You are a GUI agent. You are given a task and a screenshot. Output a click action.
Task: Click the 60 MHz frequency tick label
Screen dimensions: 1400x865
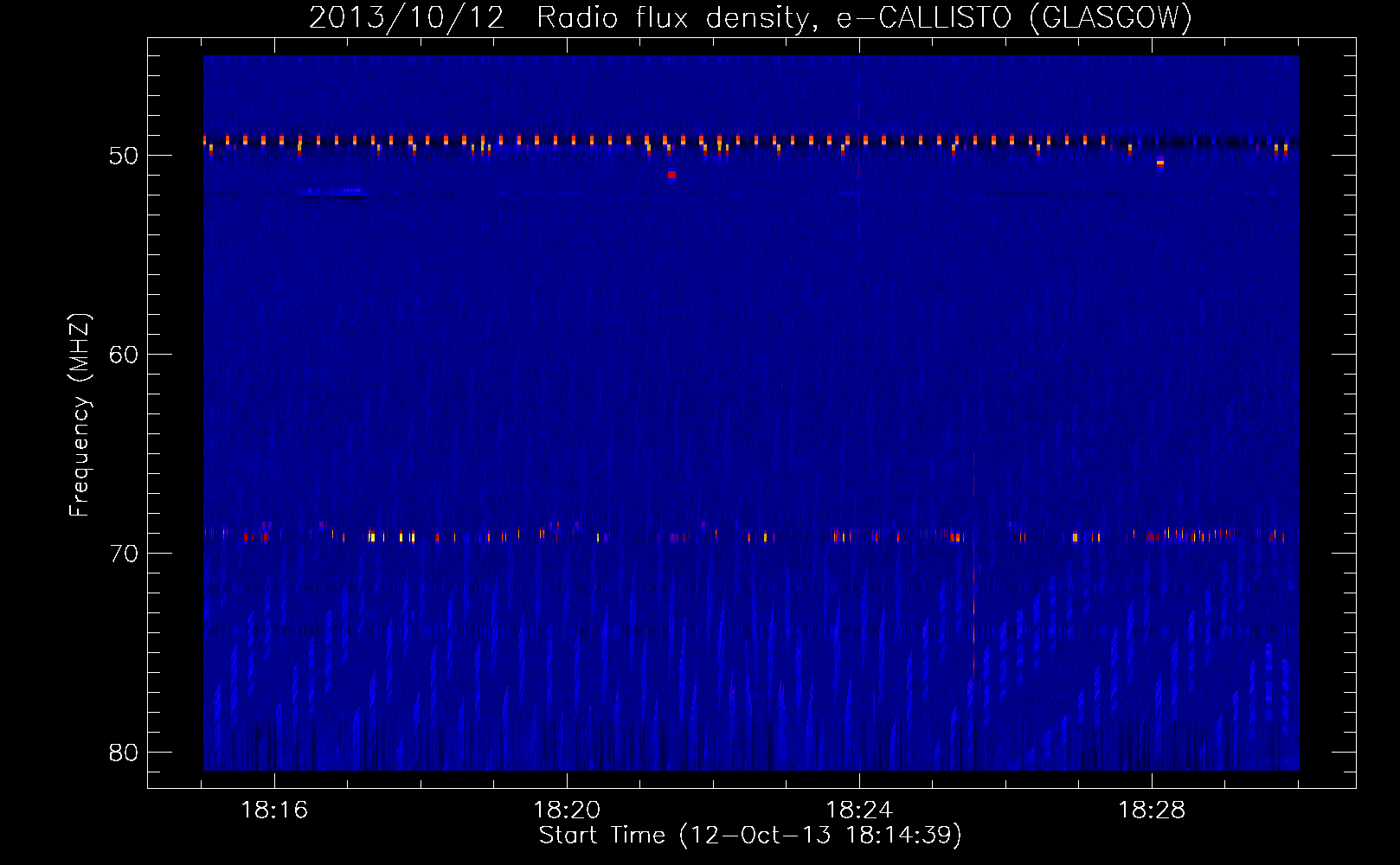pyautogui.click(x=124, y=355)
